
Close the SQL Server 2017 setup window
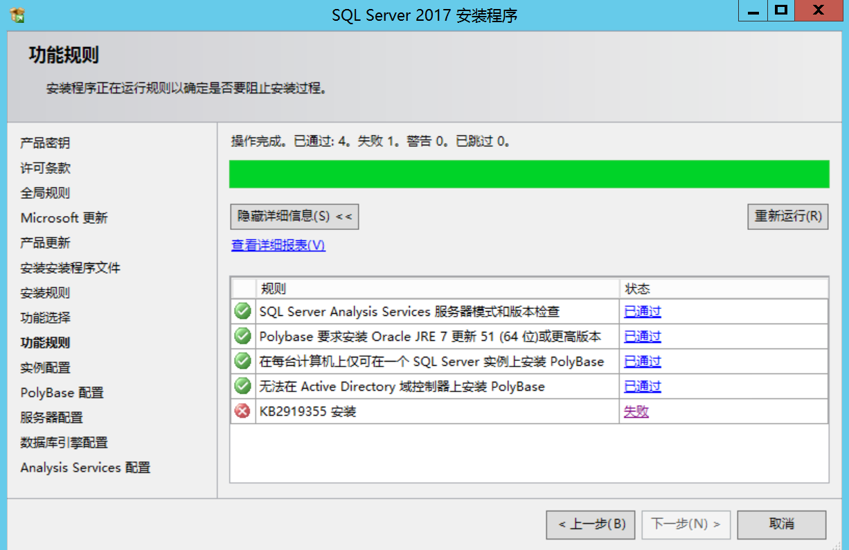(x=819, y=10)
